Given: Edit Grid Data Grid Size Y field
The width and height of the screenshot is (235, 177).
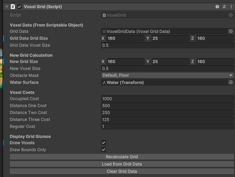Looking at the screenshot, I should click(170, 38).
